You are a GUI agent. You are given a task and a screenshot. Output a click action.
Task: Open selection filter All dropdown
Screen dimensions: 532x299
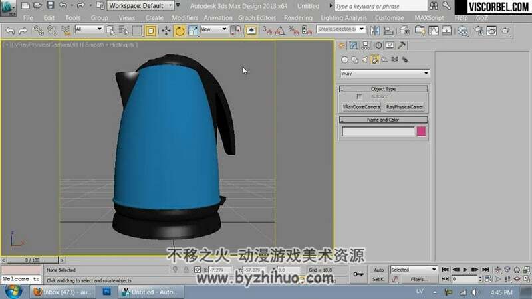89,29
